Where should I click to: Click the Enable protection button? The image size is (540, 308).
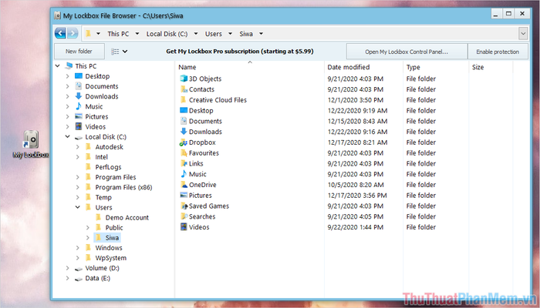pos(498,52)
